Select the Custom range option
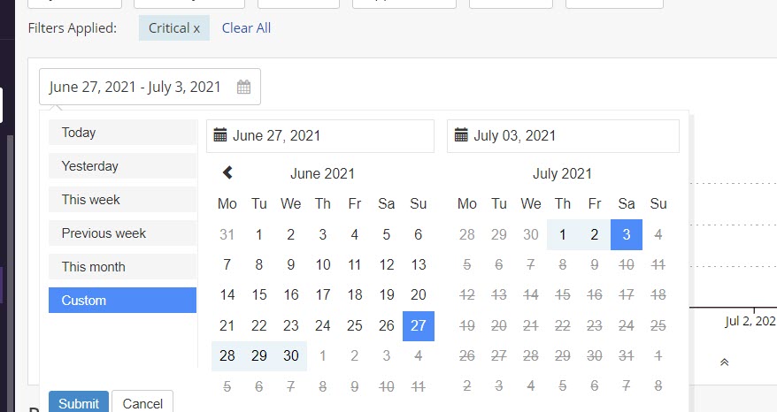This screenshot has height=412, width=777. coord(122,301)
